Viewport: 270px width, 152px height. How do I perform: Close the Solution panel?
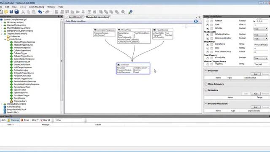[x=62, y=16]
